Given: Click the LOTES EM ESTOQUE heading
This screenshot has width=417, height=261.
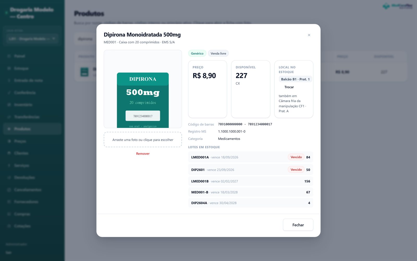Looking at the screenshot, I should tap(204, 147).
